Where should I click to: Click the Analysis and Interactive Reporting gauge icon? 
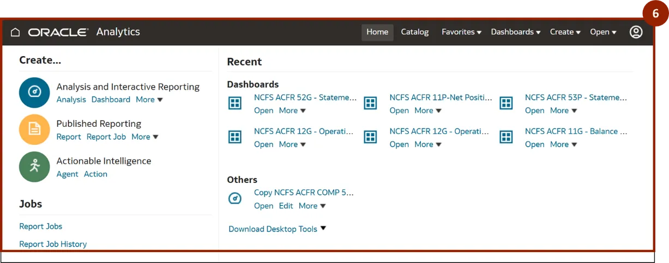tap(34, 92)
